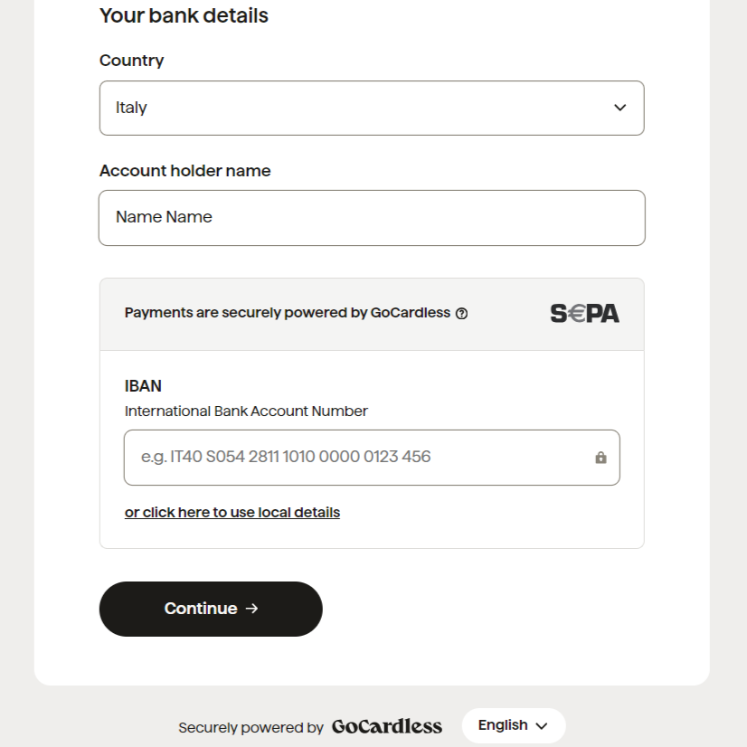Click the arrow icon on the Continue button
The image size is (747, 747).
coord(252,609)
